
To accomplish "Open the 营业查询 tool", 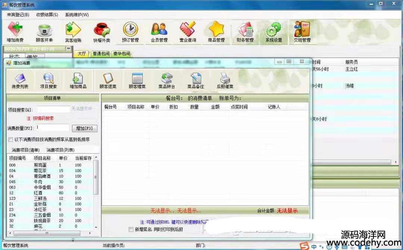I will [188, 32].
